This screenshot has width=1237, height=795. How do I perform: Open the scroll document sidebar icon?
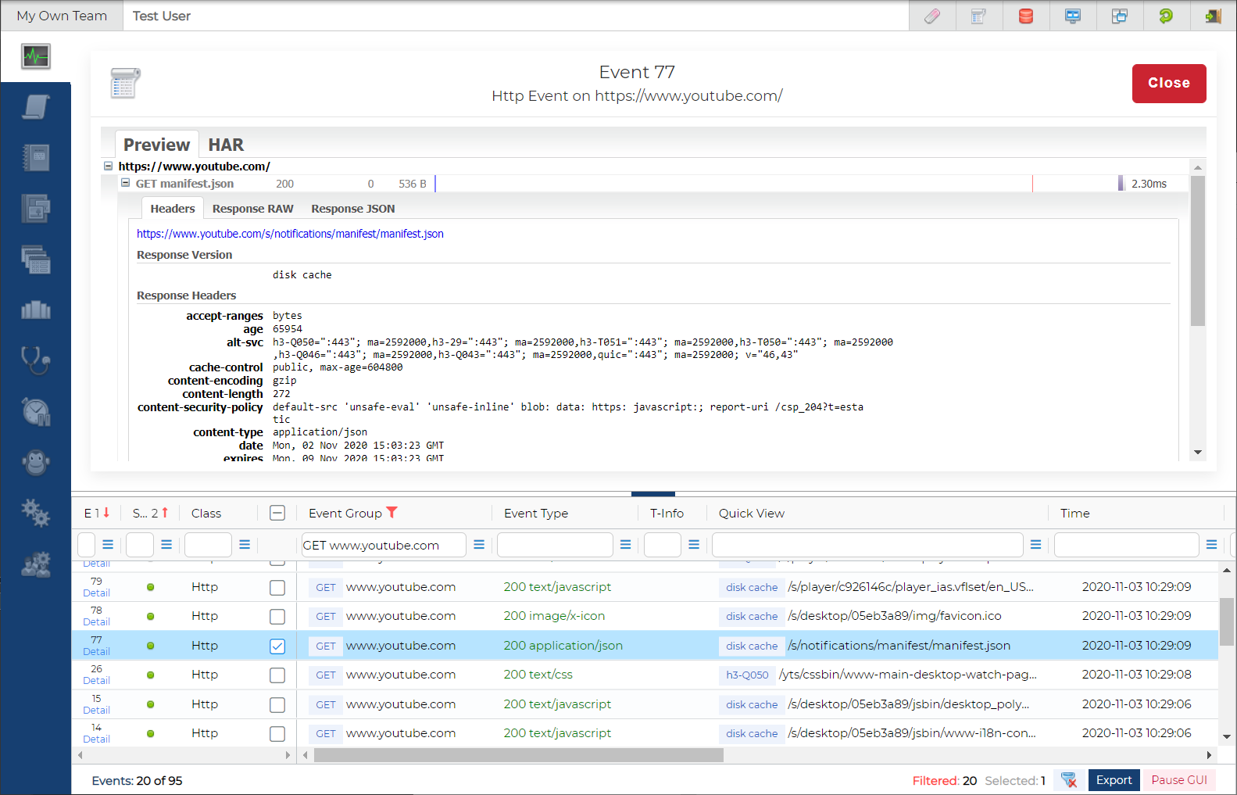click(36, 107)
